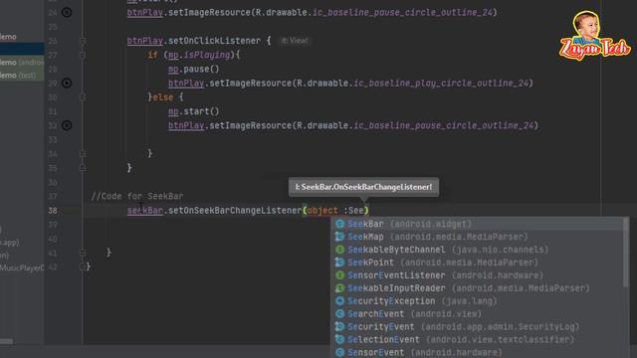Click mp.start() inside else block

[194, 111]
